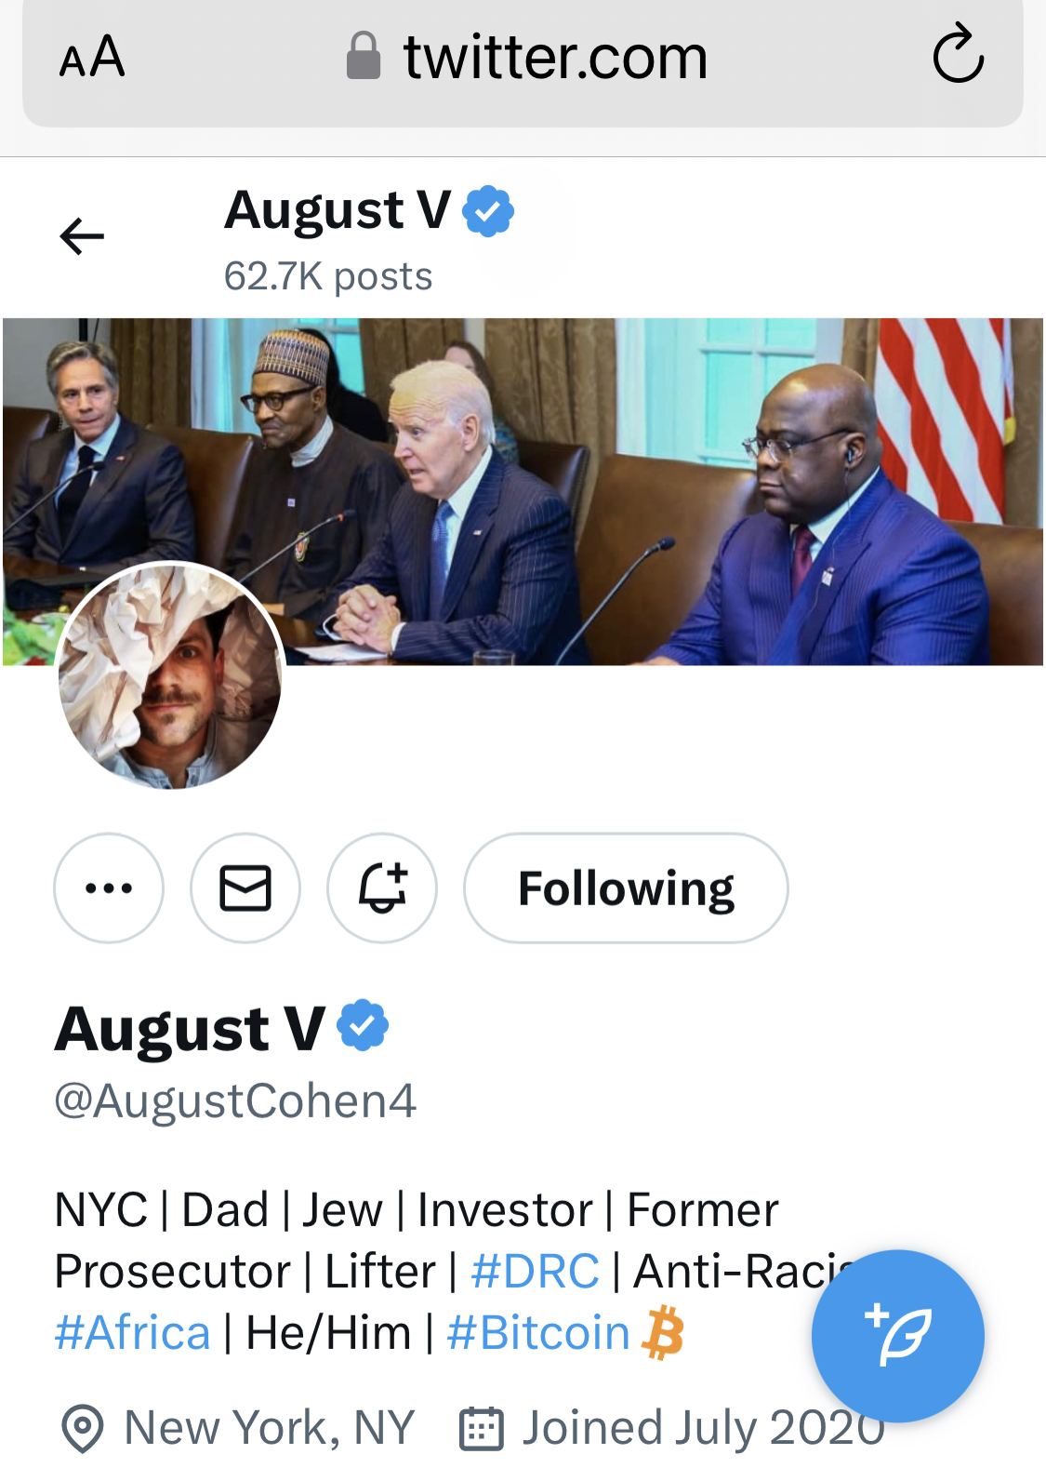Open the #Africa hashtag link
Viewport: 1046px width, 1481px height.
[x=133, y=1332]
